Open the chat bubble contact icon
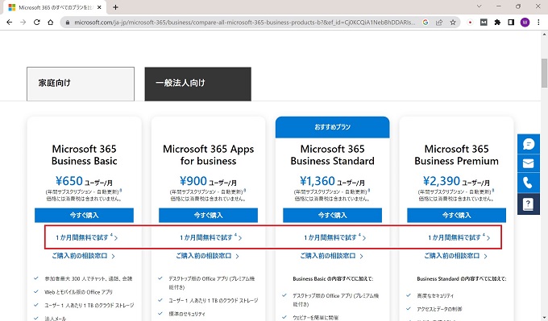The height and width of the screenshot is (321, 548). click(529, 144)
